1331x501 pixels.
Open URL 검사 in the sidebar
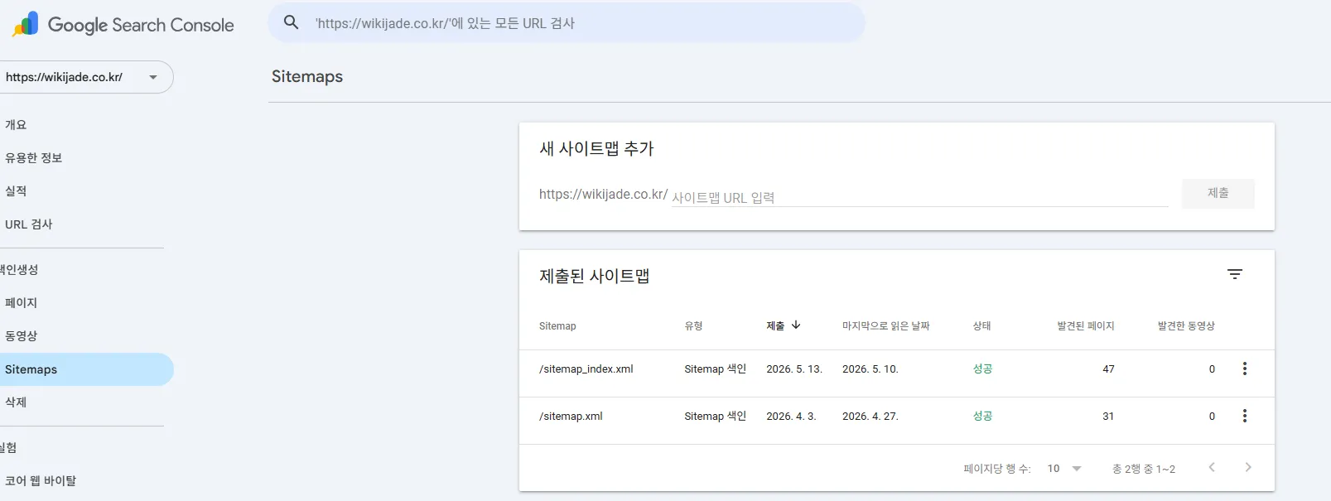click(x=28, y=224)
